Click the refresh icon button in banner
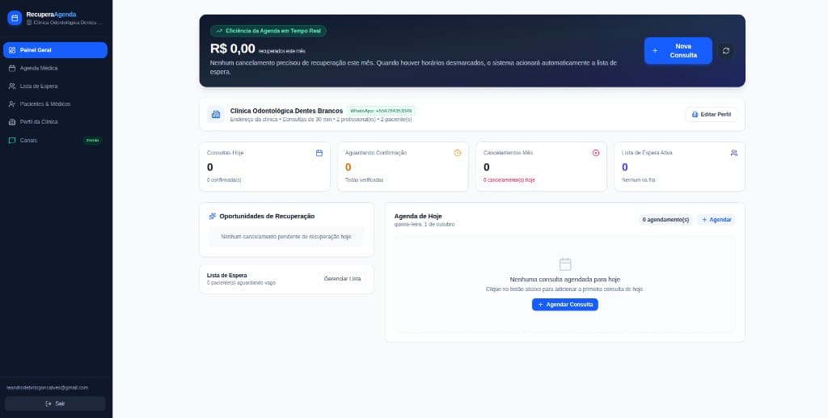828x418 pixels. coord(725,51)
